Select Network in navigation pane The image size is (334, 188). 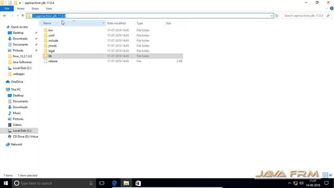[16, 144]
